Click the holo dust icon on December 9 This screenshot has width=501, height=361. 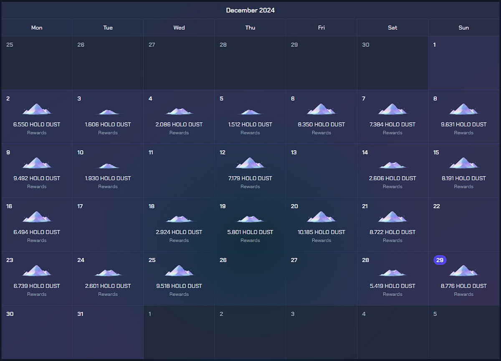37,163
